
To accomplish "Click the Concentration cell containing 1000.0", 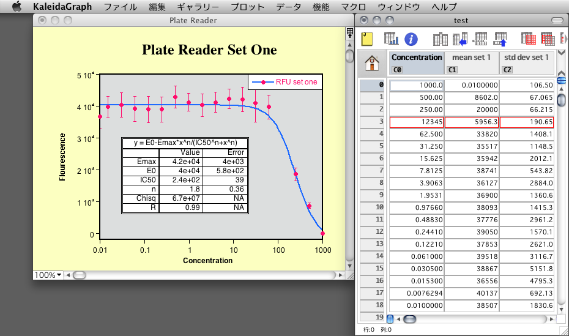I will point(417,85).
